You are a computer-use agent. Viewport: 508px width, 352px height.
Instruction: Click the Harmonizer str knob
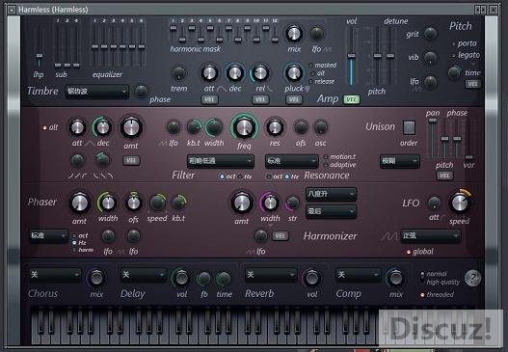(292, 203)
